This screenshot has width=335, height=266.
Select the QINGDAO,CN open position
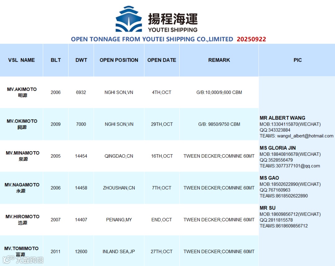click(x=119, y=156)
